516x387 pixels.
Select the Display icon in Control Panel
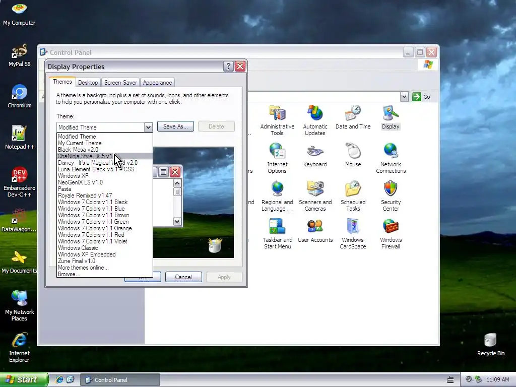click(391, 117)
